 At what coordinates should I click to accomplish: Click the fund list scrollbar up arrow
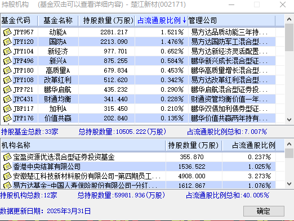(x=289, y=19)
